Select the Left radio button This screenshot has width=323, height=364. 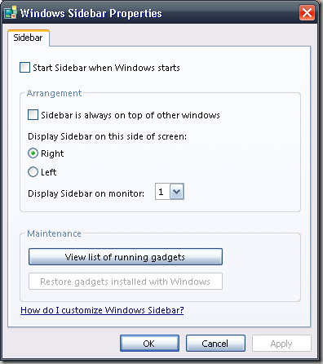33,172
